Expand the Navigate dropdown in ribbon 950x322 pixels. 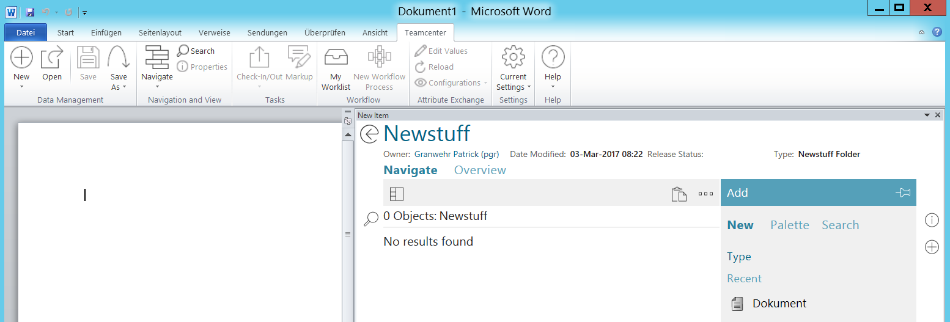[x=157, y=86]
